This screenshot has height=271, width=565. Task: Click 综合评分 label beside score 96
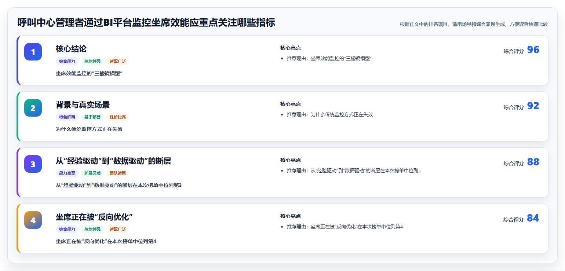[x=514, y=52]
